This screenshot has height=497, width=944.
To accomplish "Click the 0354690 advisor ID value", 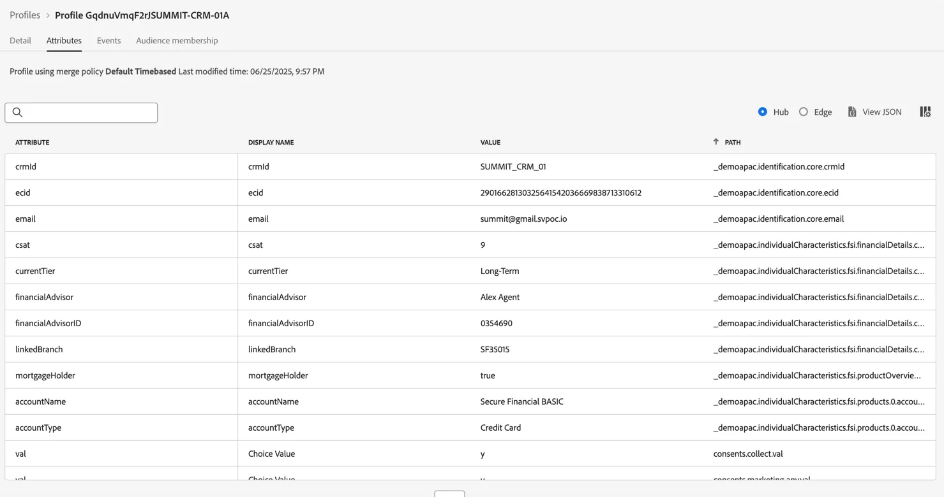I will (496, 323).
